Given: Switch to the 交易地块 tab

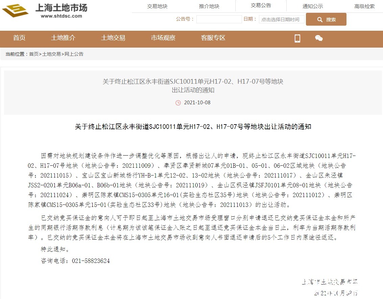Looking at the screenshot, I should 157,6.
